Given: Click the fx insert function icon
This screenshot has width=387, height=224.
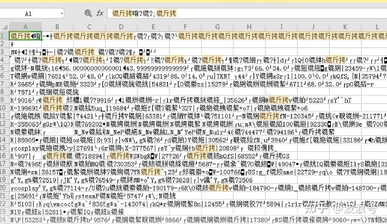Looking at the screenshot, I should pos(100,13).
